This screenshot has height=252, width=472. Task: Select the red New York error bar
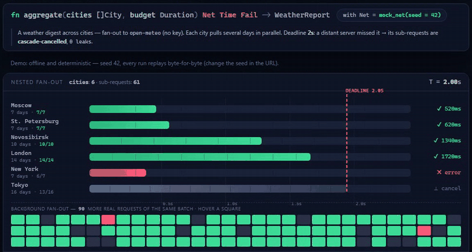tap(117, 173)
